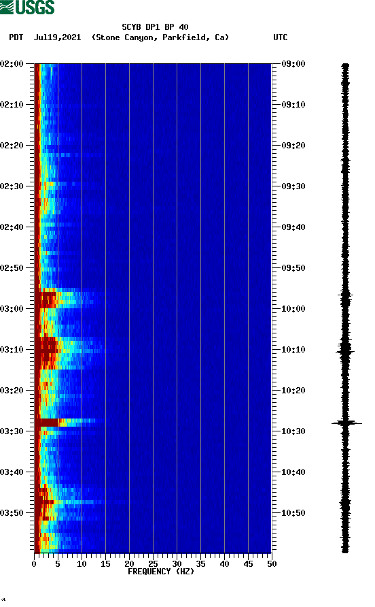The height and width of the screenshot is (607, 375).
Task: Click the 'UTC' timezone label
Action: point(281,37)
